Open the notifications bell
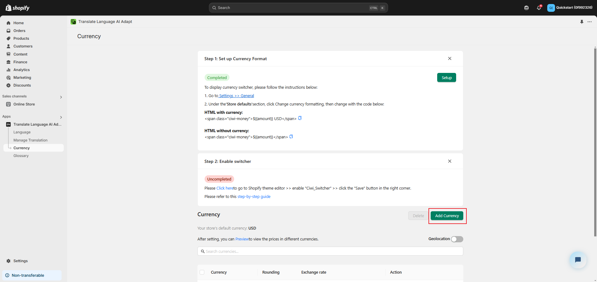Screen dimensions: 597x282 539,8
